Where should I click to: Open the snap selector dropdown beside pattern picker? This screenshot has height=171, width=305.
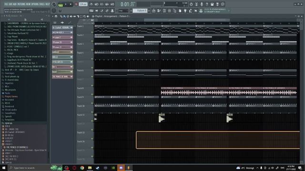123,11
